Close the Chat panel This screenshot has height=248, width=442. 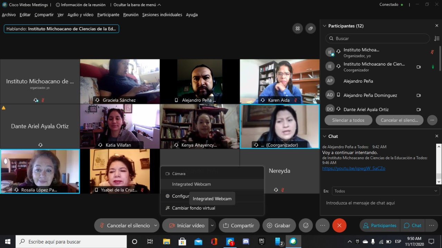tap(437, 136)
